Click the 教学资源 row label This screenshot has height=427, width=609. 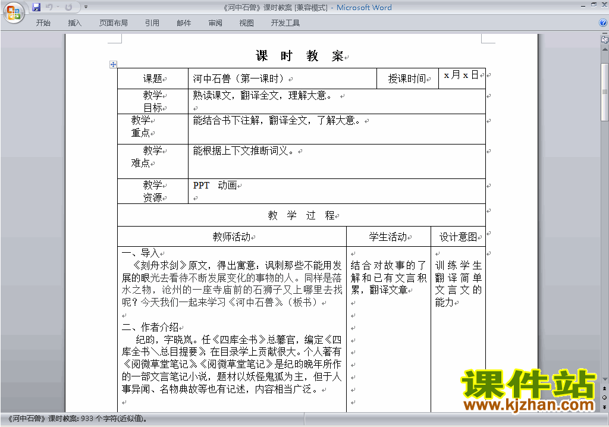(153, 191)
